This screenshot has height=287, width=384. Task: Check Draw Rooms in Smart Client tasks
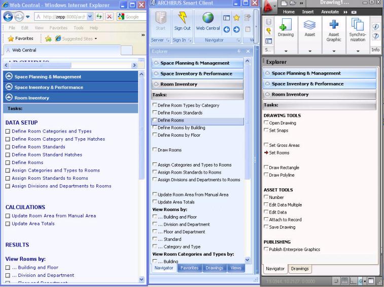pos(155,149)
